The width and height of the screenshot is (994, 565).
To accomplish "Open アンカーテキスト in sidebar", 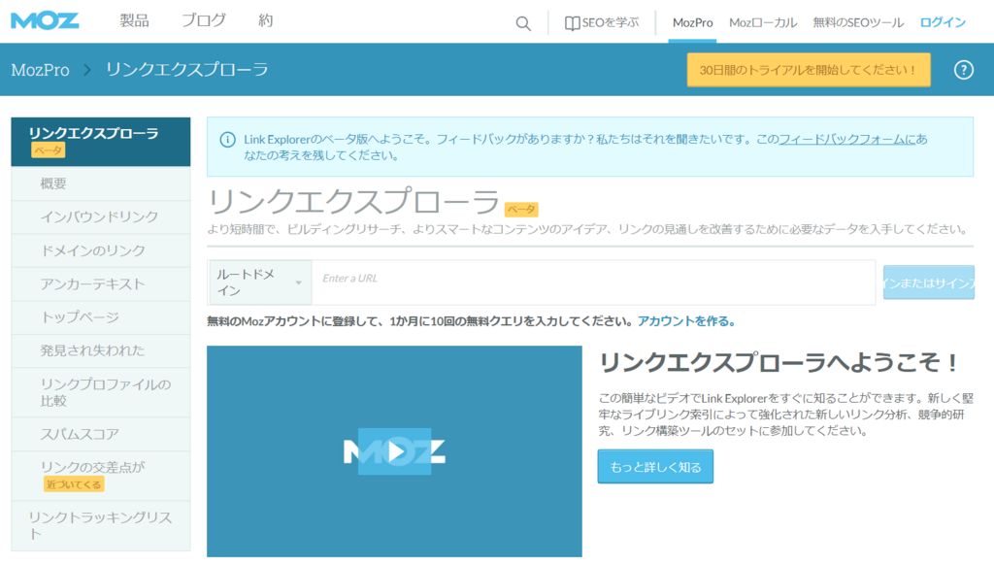I will [101, 284].
